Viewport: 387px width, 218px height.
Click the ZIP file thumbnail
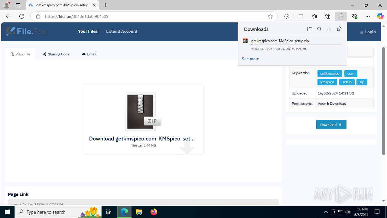(x=143, y=112)
